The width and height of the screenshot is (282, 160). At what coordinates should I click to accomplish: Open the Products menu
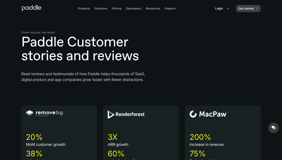coord(84,9)
